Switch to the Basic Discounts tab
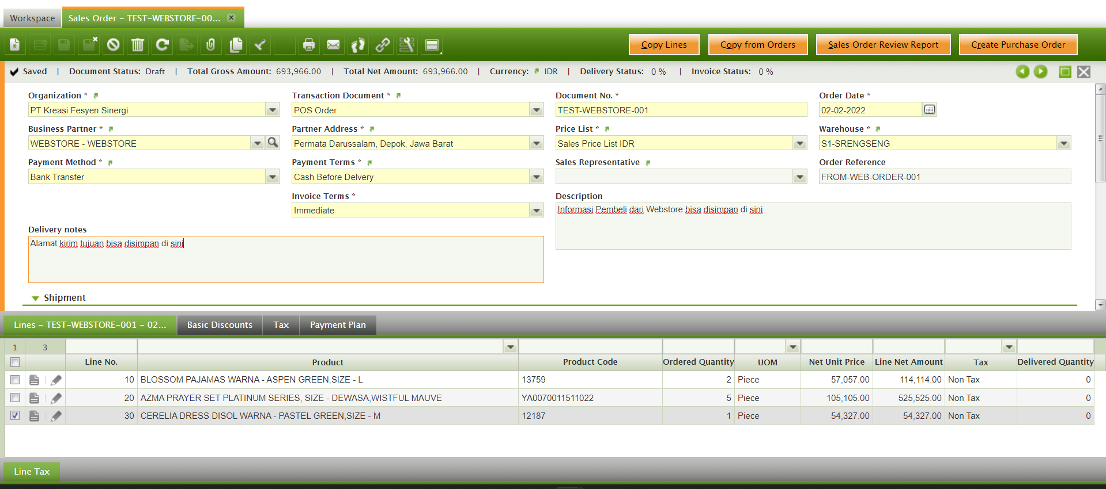The image size is (1106, 489). click(x=220, y=325)
